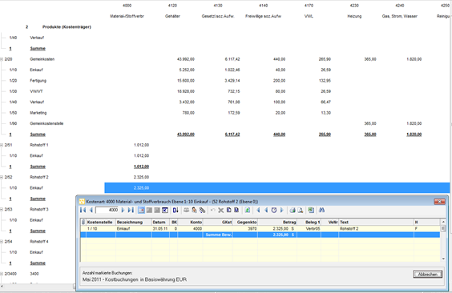Sort by Datum column header
The height and width of the screenshot is (293, 452).
tap(160, 223)
